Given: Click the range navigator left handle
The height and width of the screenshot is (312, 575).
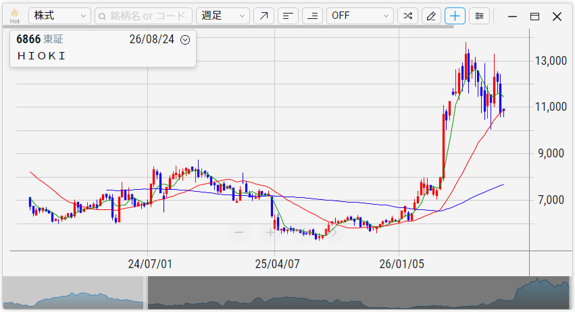Looking at the screenshot, I should pos(145,293).
